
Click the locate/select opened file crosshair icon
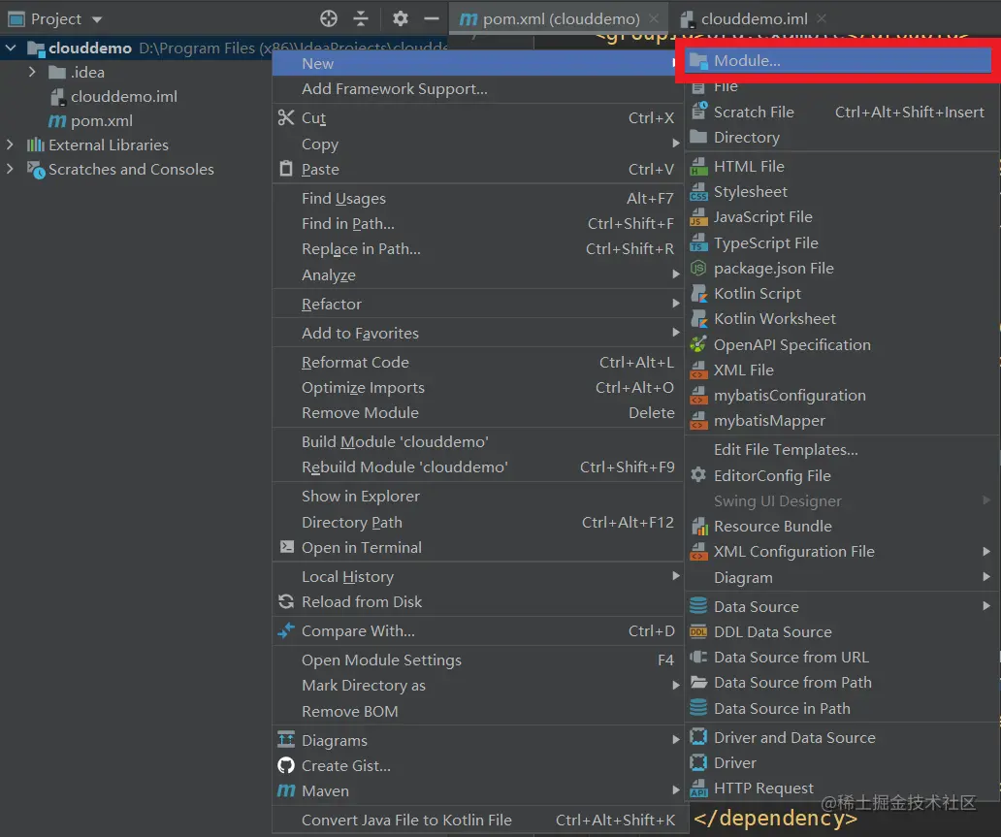tap(329, 18)
